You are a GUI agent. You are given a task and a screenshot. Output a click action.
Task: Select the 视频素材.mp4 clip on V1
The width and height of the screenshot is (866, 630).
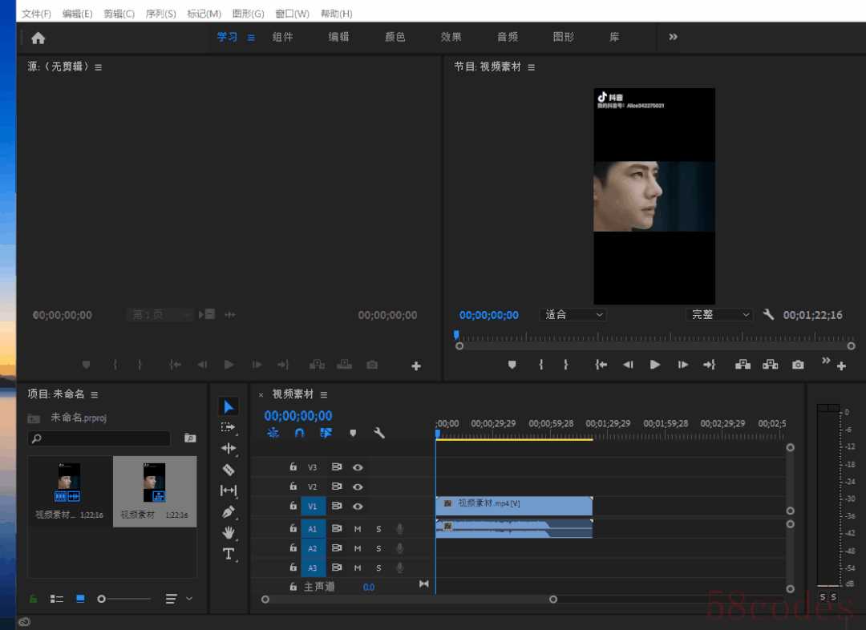point(514,505)
